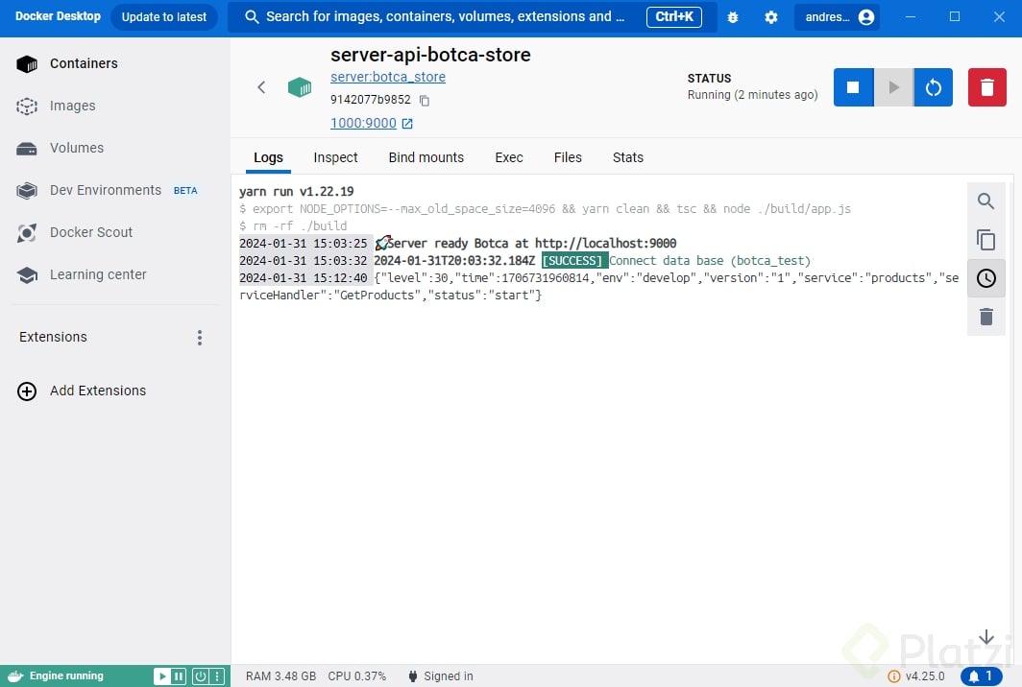The image size is (1022, 687).
Task: Open the server:botca_store image link
Action: 388,77
